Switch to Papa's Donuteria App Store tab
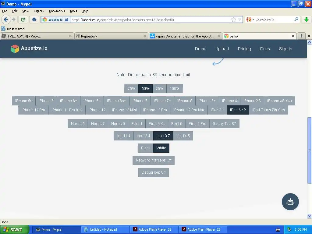 [185, 36]
